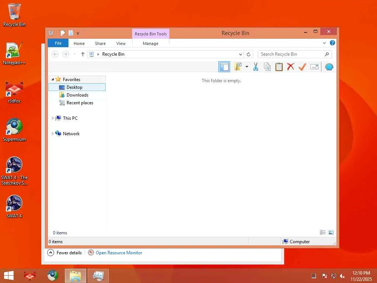
Task: Switch to the Home ribbon tab
Action: pos(79,43)
